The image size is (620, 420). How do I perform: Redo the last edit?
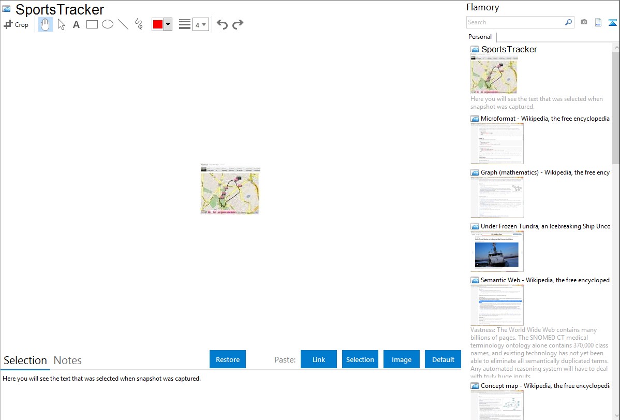238,24
